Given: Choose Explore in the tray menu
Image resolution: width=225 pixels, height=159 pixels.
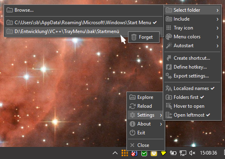Looking at the screenshot, I should (145, 97).
